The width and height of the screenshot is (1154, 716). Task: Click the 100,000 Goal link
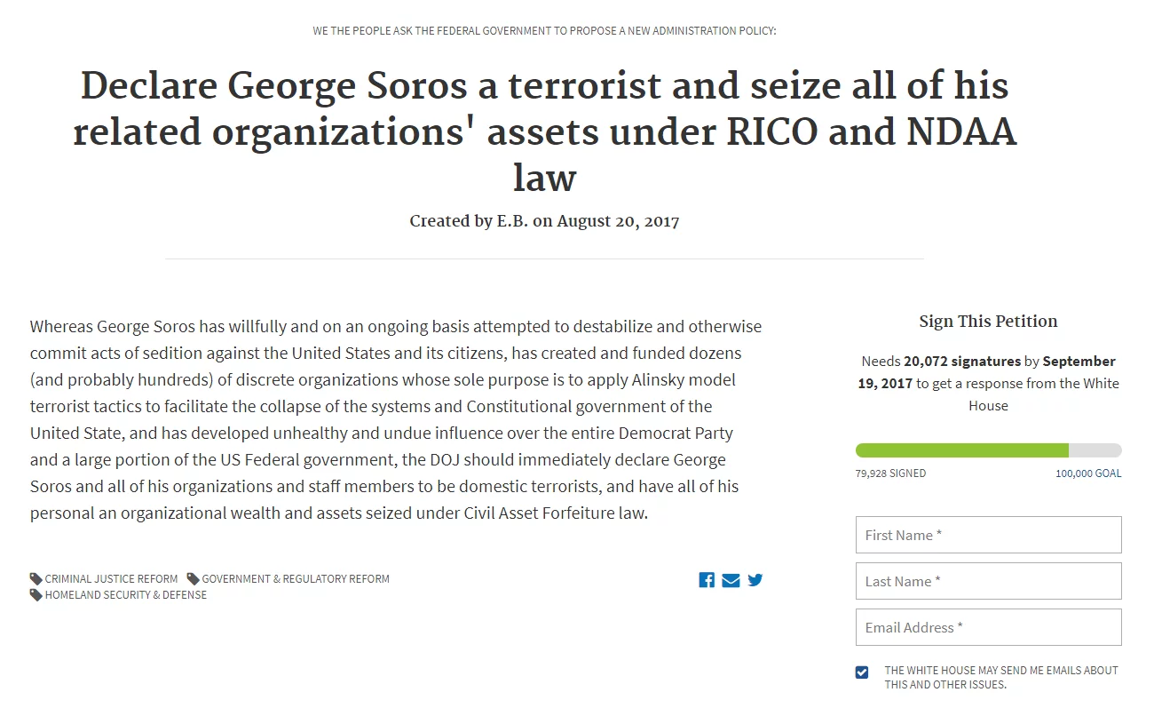[x=1087, y=473]
